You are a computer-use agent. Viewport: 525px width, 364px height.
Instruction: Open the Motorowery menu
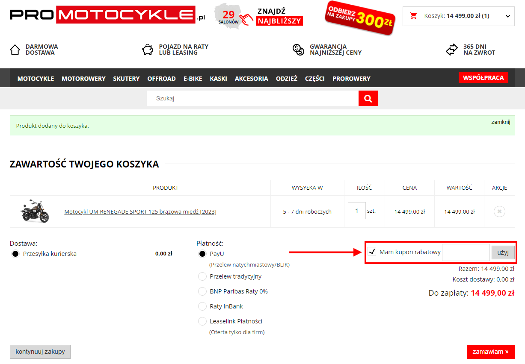tap(83, 79)
